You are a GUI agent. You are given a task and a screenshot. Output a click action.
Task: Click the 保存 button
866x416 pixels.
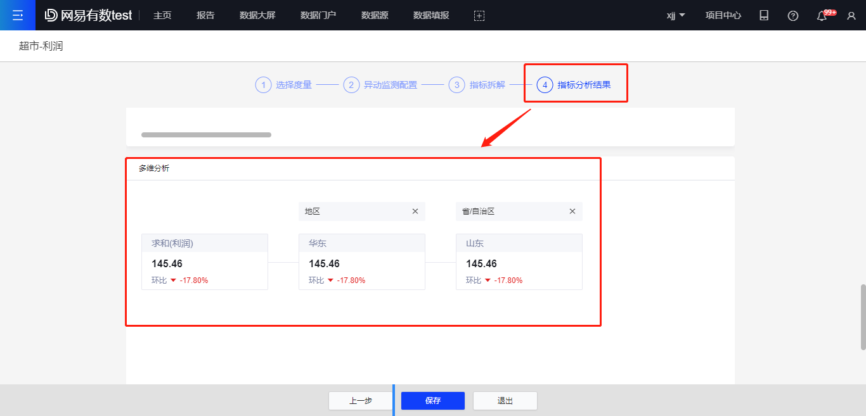pyautogui.click(x=433, y=401)
